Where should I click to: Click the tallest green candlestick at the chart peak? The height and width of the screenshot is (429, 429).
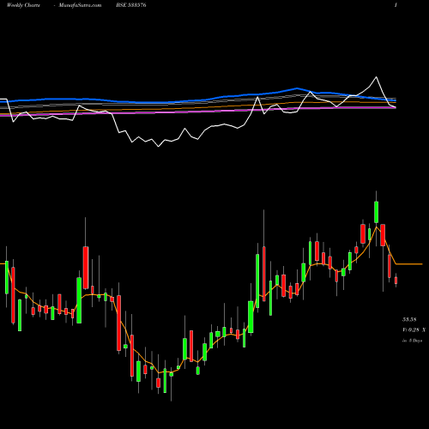376,212
